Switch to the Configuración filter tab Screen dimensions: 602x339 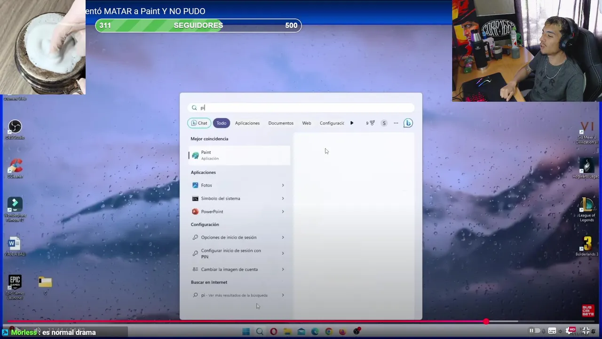pos(332,123)
